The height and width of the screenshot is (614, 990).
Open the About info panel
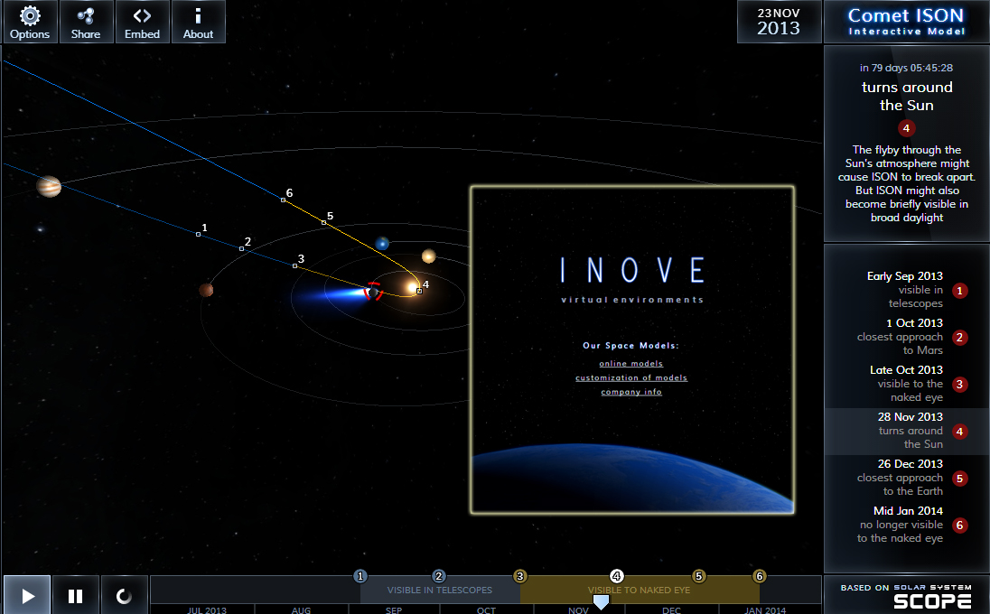pyautogui.click(x=198, y=22)
